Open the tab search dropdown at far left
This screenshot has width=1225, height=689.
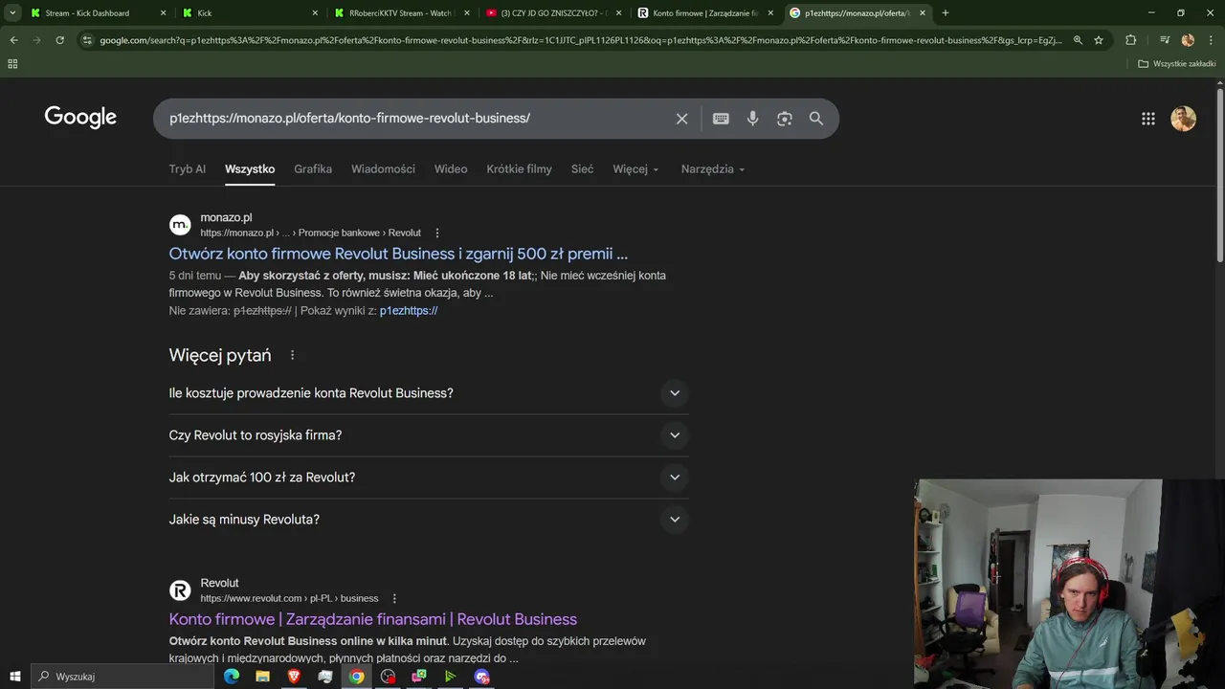point(12,13)
